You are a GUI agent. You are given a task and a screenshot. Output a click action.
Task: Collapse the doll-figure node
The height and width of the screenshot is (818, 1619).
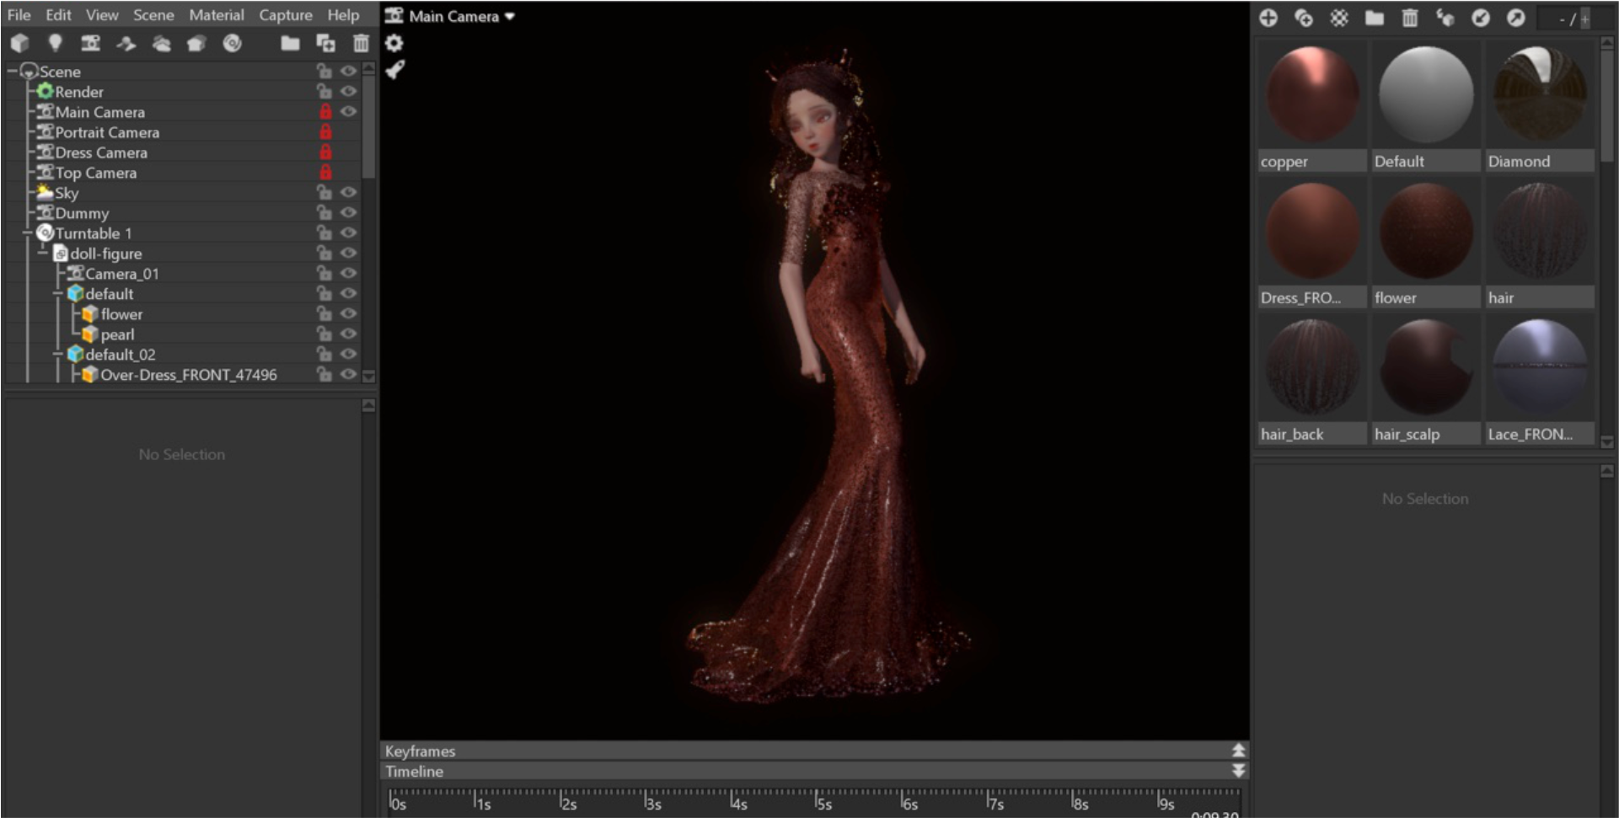[x=43, y=253]
